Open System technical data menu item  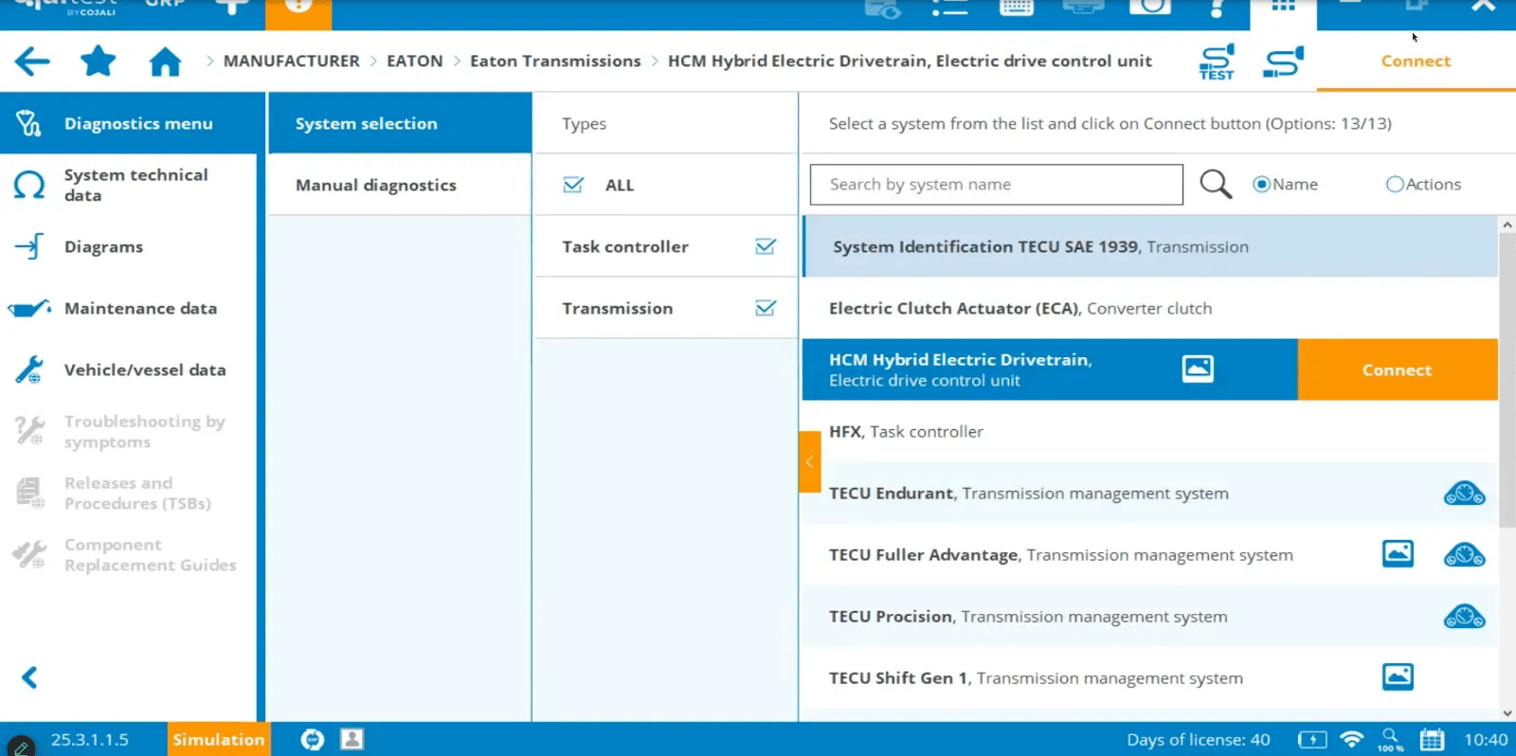tap(128, 185)
